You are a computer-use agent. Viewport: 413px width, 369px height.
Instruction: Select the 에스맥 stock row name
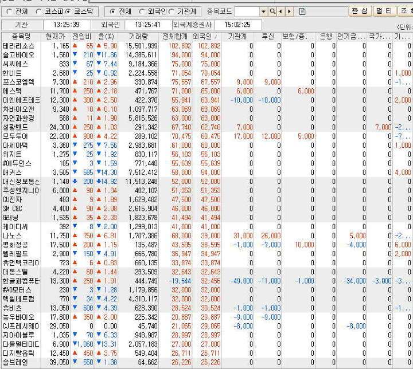tap(12, 91)
